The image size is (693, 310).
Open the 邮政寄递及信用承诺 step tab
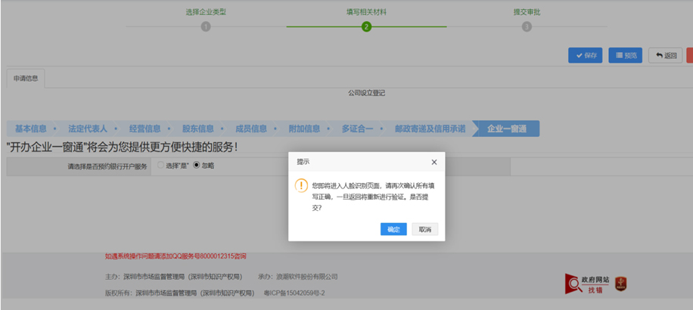[428, 129]
